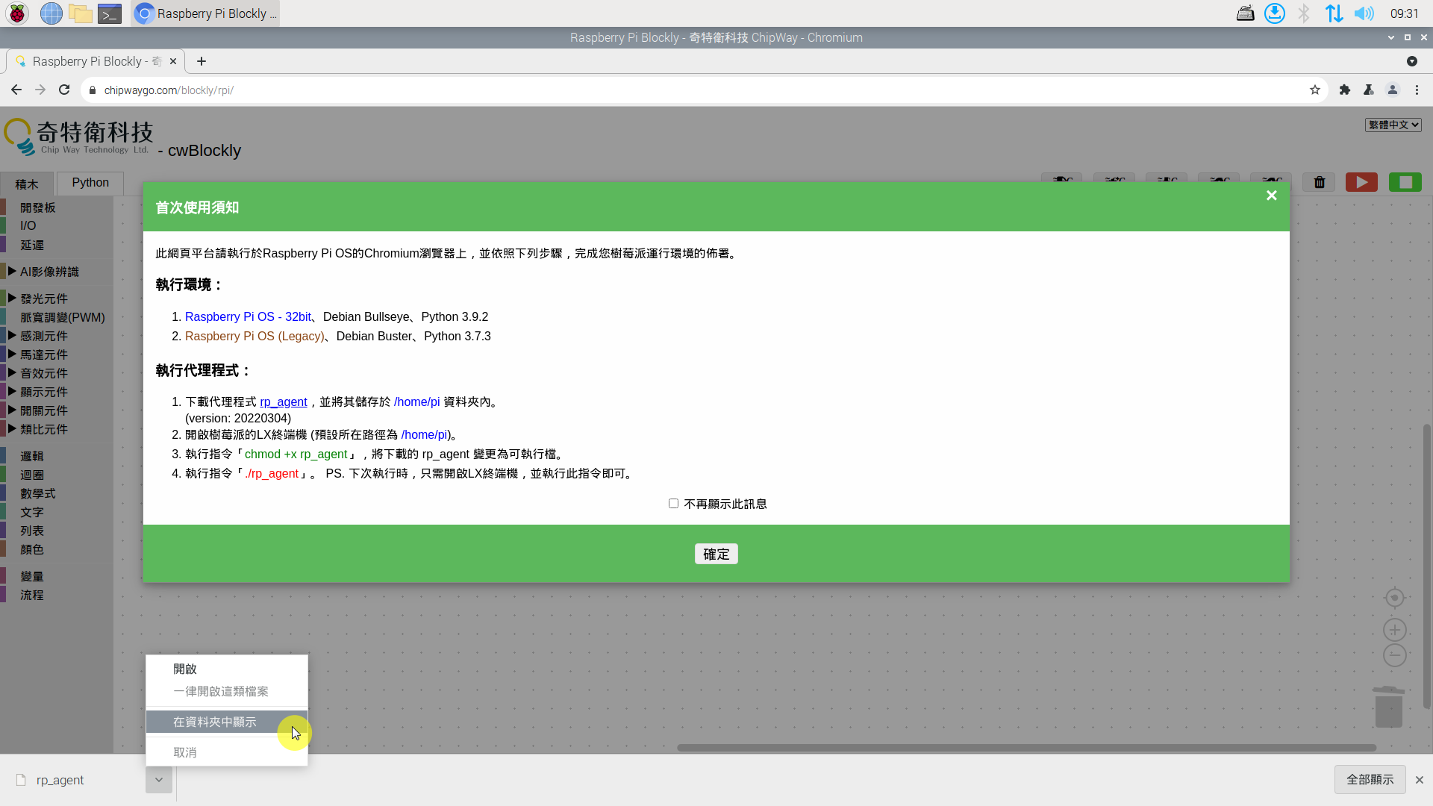Switch to the Python tab
Screen dimensions: 1433x806
coord(90,183)
